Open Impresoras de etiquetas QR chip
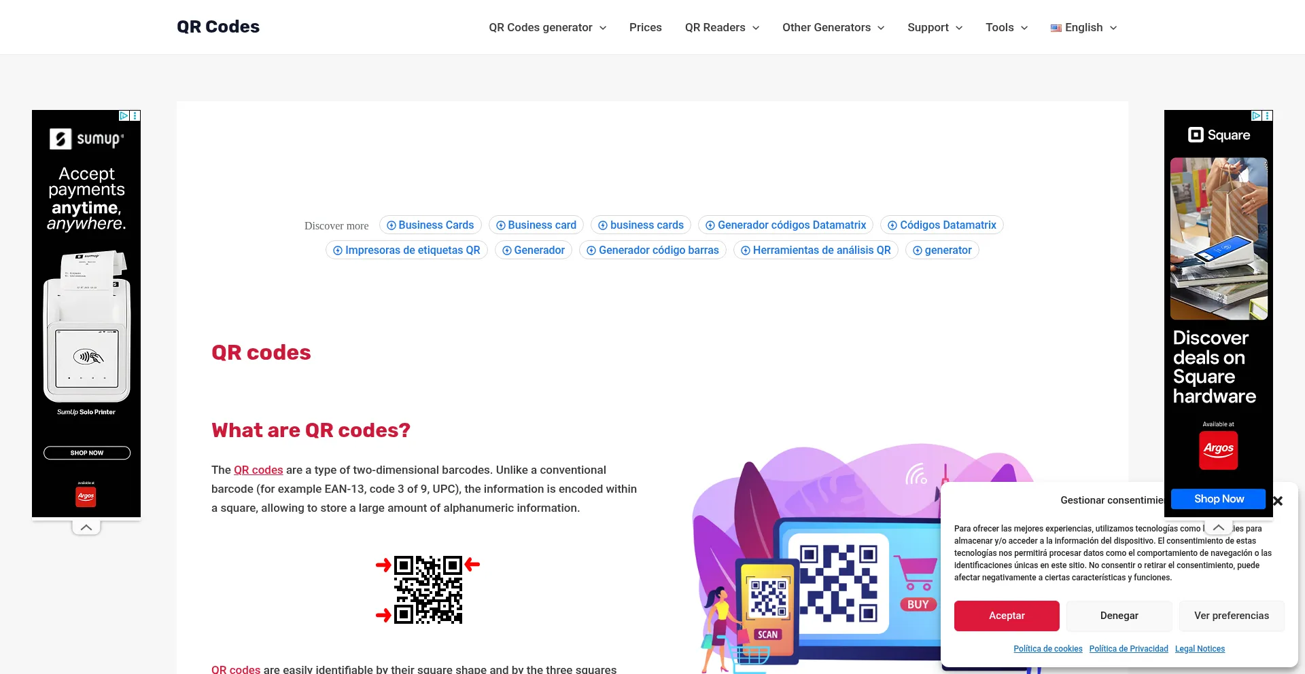Screen dimensions: 1305x674 [x=406, y=250]
